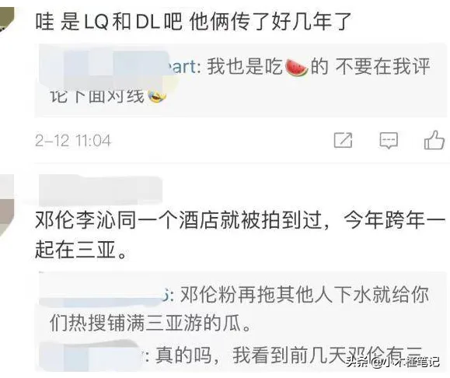
Task: Tap the watermelon emoji in reply
Action: pyautogui.click(x=296, y=68)
